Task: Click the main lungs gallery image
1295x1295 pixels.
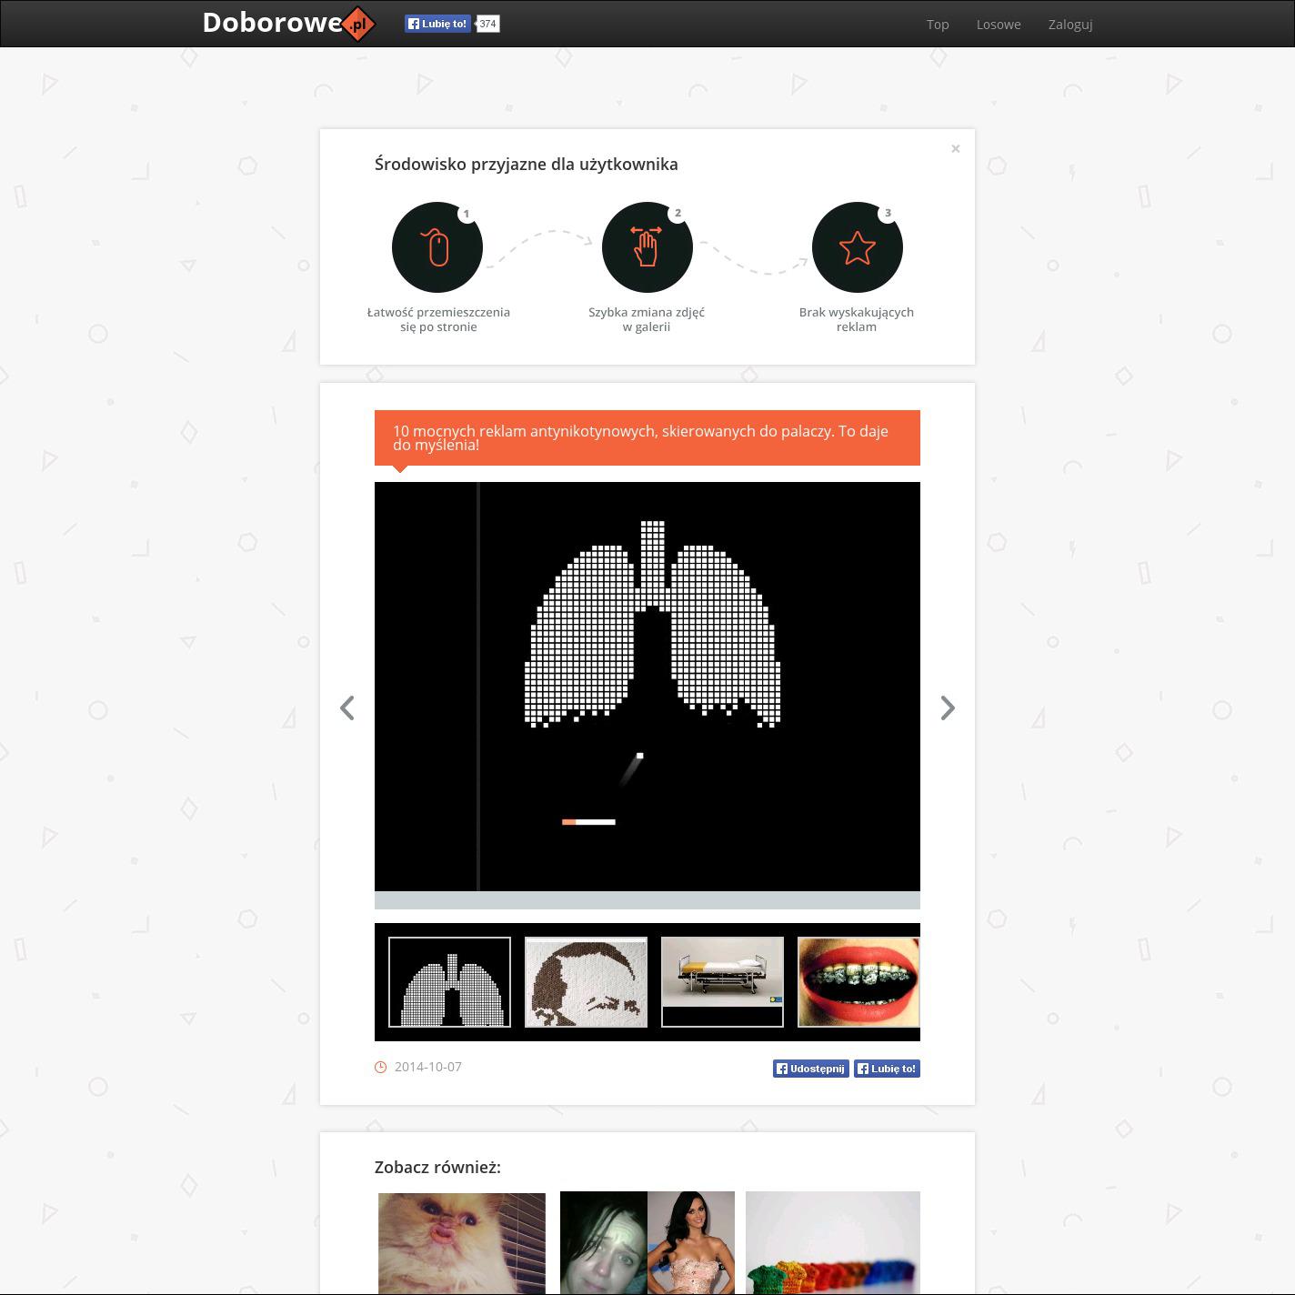Action: coord(647,687)
